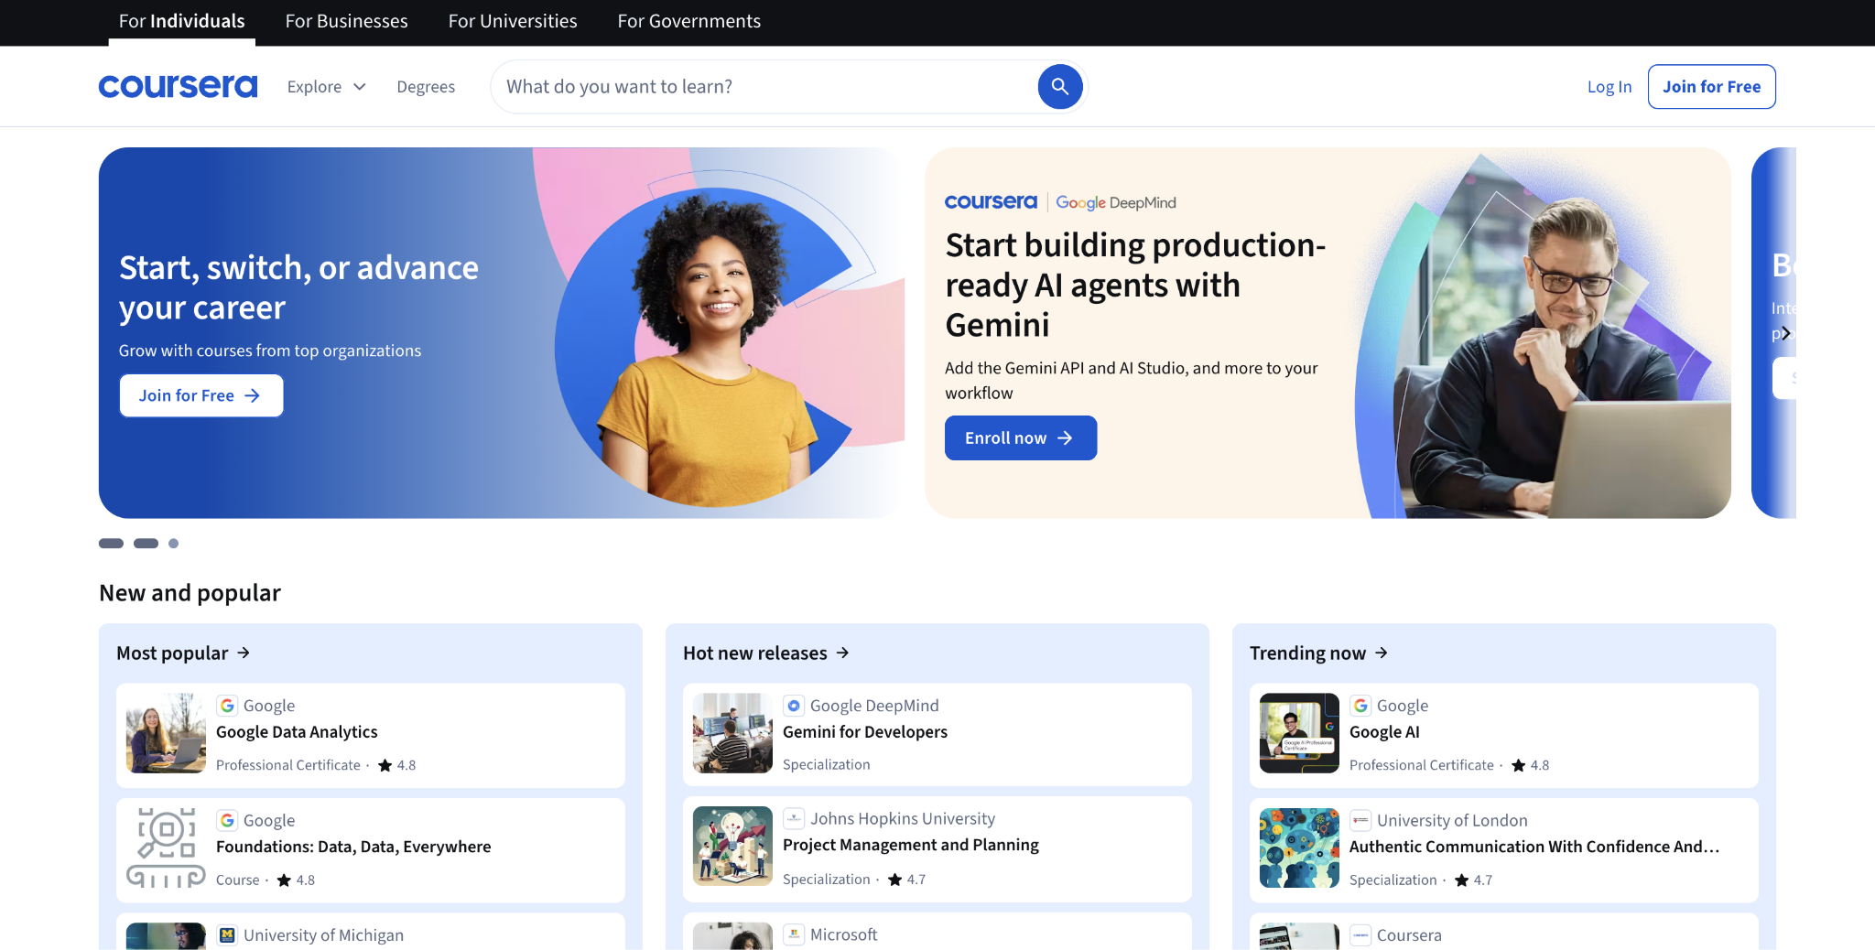
Task: Click the blue search magnifier icon
Action: (x=1060, y=87)
